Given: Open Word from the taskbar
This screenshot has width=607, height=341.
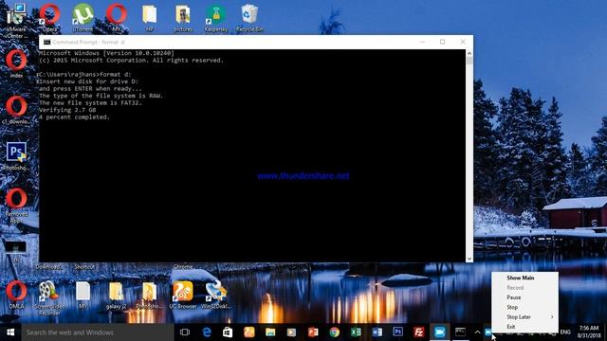Looking at the screenshot, I should 377,332.
